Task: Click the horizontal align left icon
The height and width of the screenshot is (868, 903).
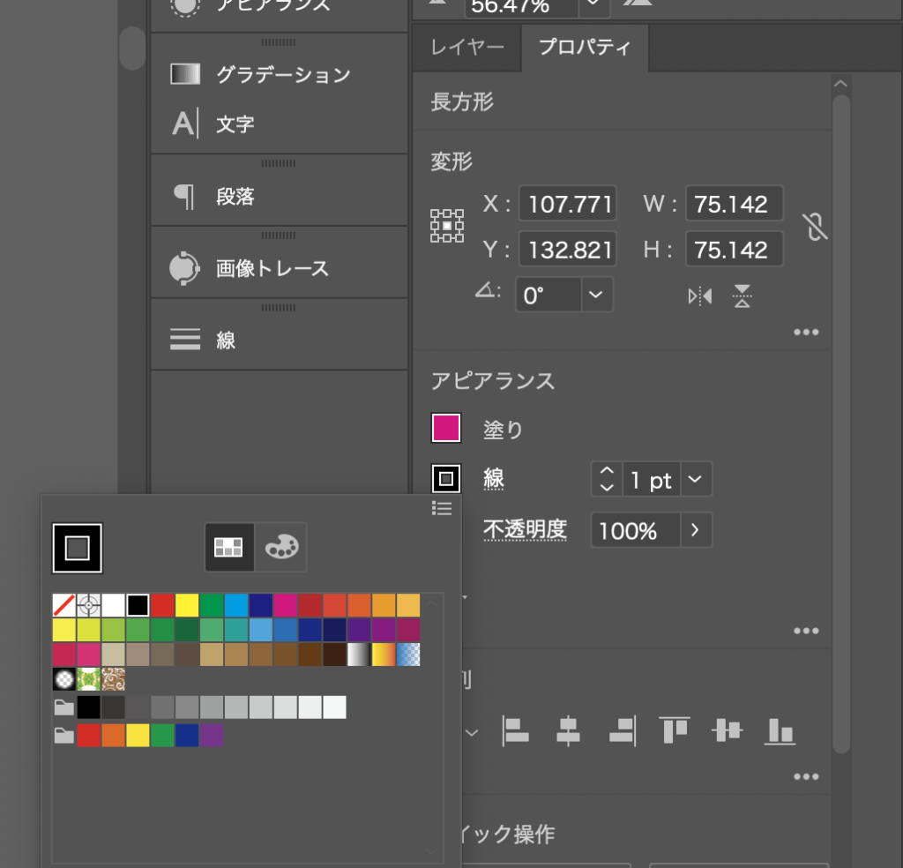Action: coord(515,730)
